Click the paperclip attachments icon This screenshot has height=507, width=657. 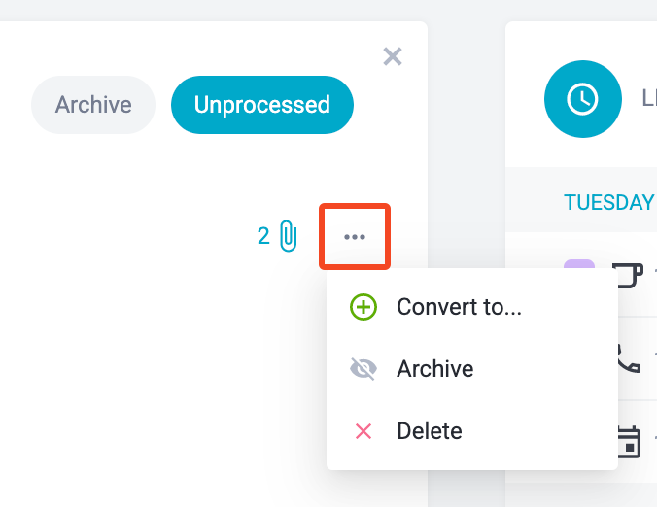(289, 236)
